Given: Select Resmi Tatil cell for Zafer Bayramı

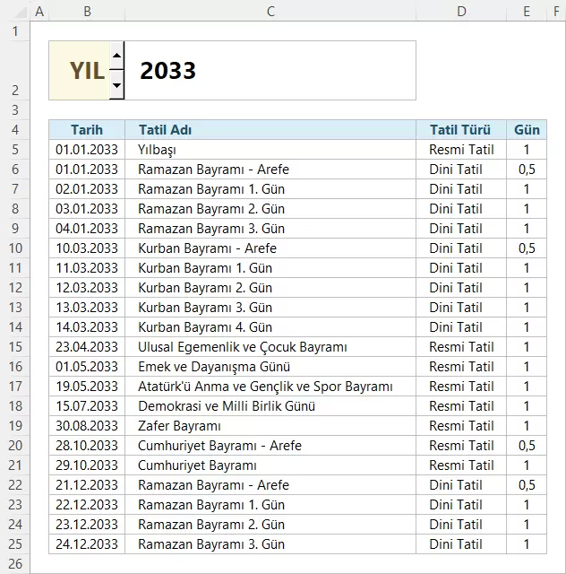Looking at the screenshot, I should click(x=461, y=426).
